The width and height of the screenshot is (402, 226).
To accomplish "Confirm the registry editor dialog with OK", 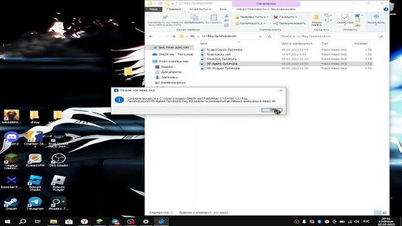I will [x=272, y=110].
